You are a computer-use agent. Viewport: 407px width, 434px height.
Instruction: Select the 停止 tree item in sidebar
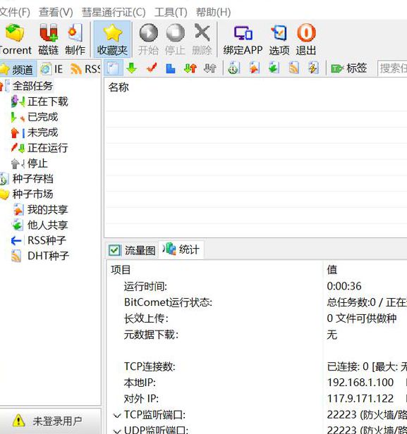point(37,163)
